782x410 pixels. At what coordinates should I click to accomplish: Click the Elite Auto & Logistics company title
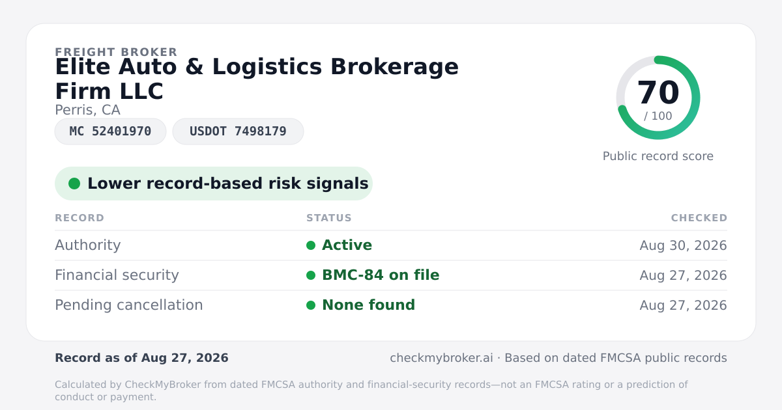(x=257, y=79)
